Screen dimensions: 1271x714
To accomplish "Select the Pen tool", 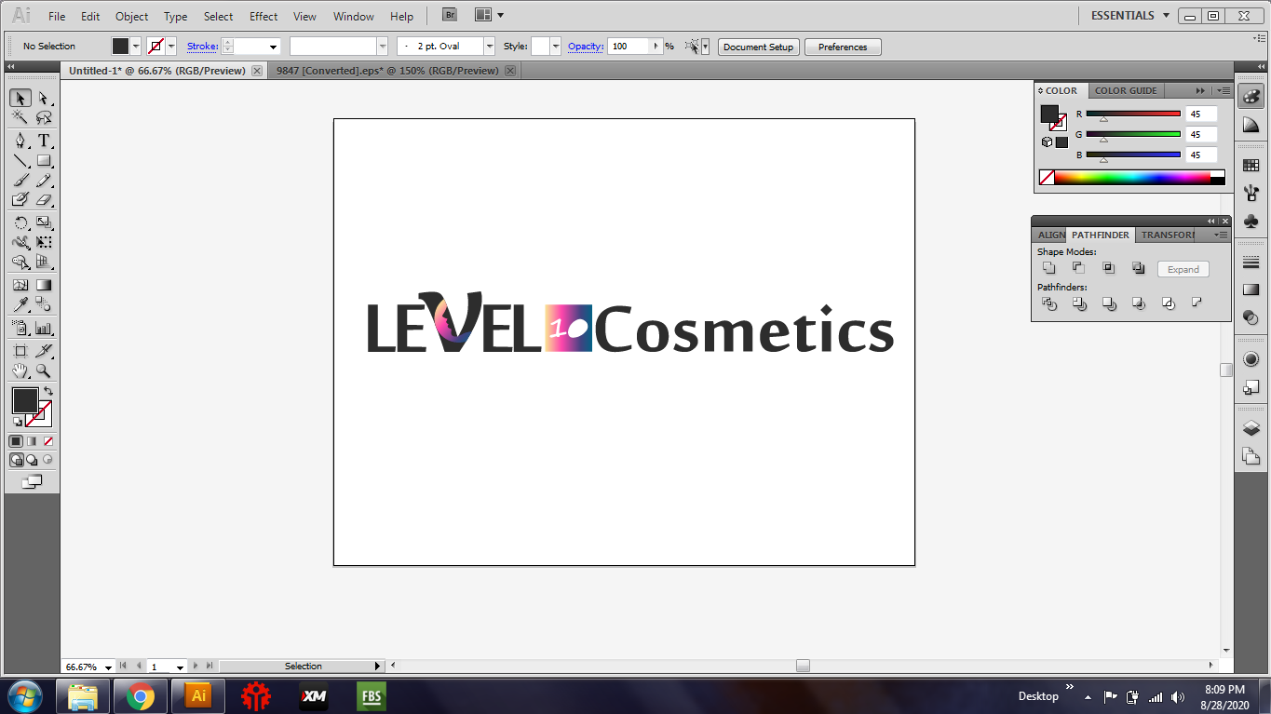I will (19, 141).
